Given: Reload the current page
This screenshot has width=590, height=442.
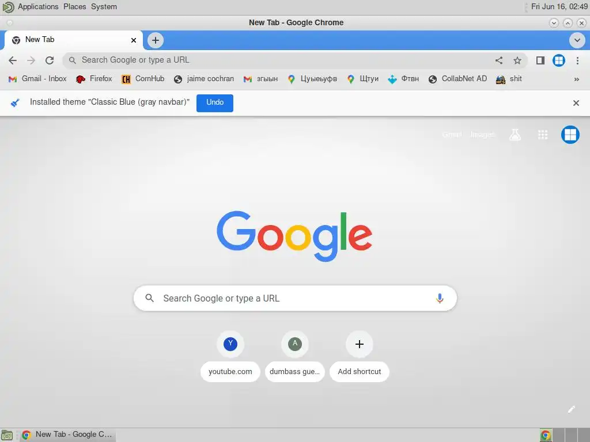Looking at the screenshot, I should (x=50, y=60).
